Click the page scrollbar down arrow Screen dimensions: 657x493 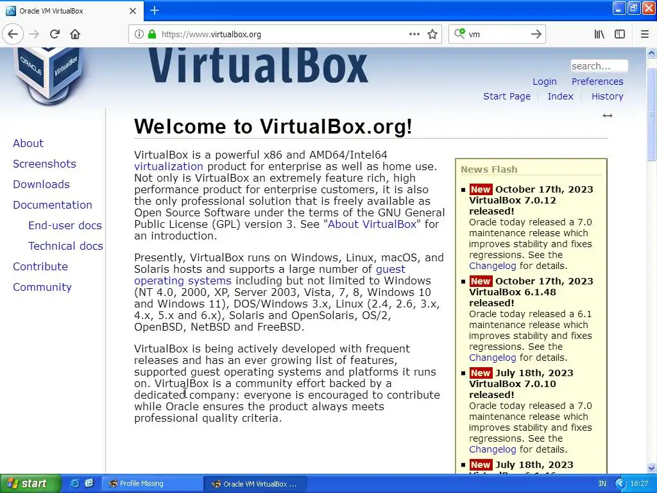(652, 468)
